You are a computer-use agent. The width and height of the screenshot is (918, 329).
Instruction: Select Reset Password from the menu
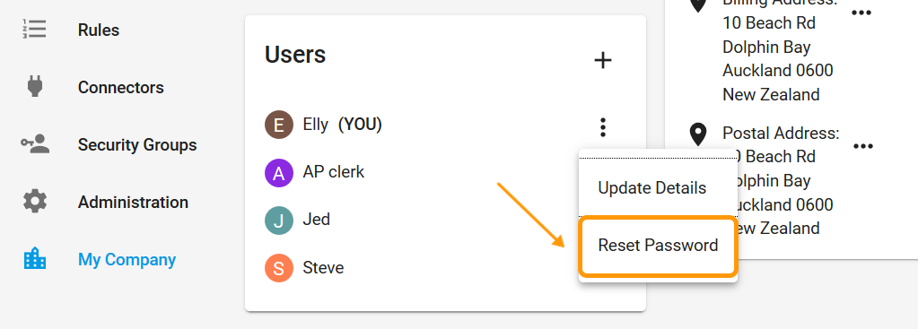pos(658,246)
